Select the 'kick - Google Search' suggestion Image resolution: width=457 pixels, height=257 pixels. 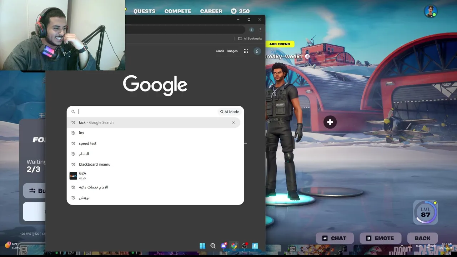(154, 122)
